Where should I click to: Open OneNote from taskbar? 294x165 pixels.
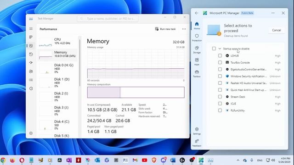[69, 160]
